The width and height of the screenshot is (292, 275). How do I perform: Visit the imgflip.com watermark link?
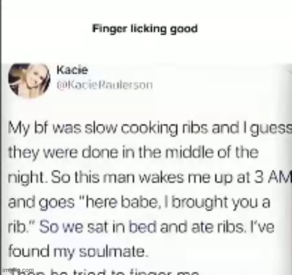click(x=18, y=270)
